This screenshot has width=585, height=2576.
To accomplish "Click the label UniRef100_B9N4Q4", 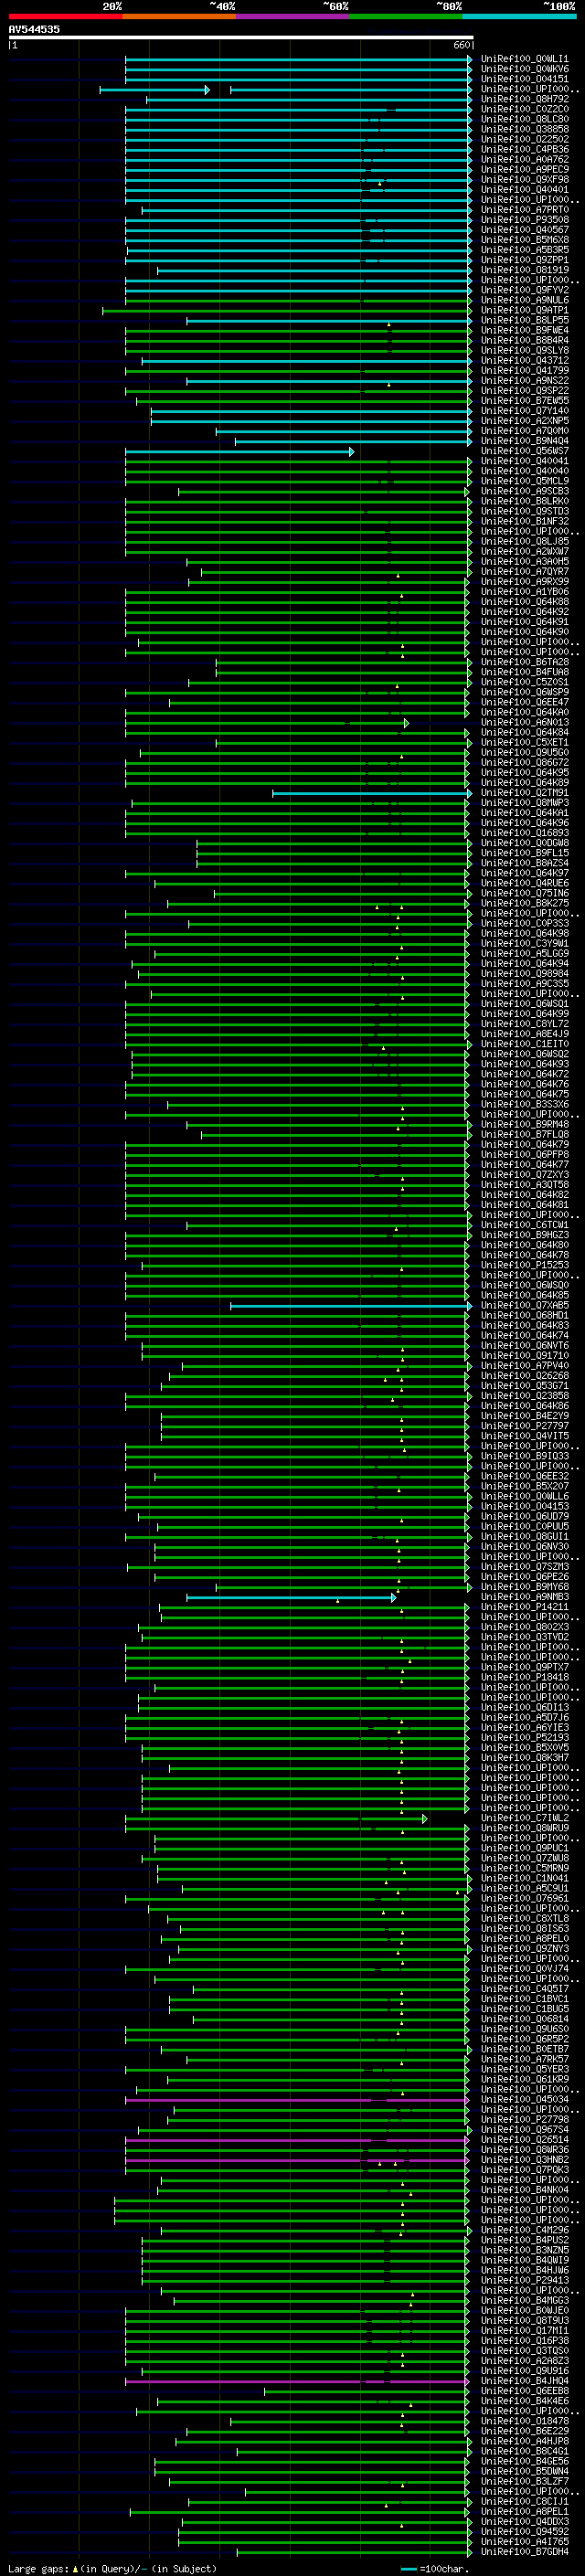I will [x=524, y=441].
